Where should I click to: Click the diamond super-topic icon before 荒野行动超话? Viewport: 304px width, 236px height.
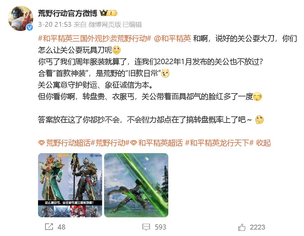click(42, 143)
